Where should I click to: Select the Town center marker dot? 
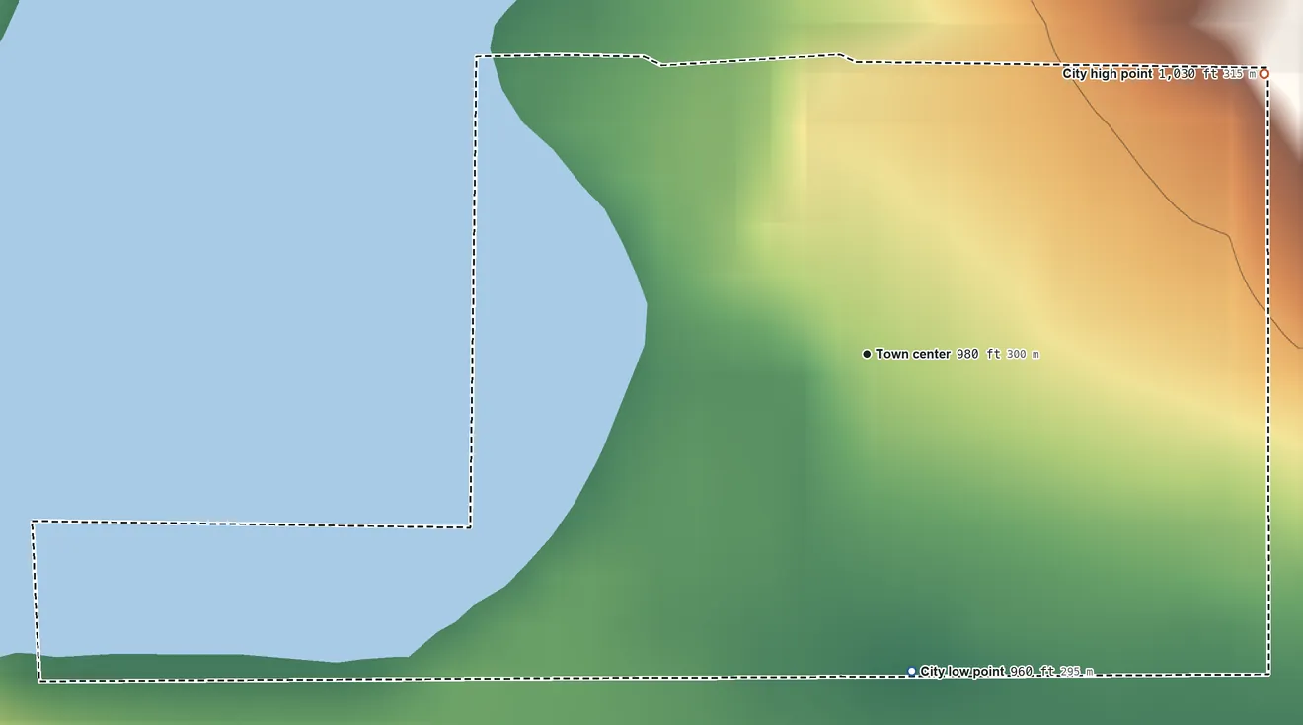tap(867, 354)
